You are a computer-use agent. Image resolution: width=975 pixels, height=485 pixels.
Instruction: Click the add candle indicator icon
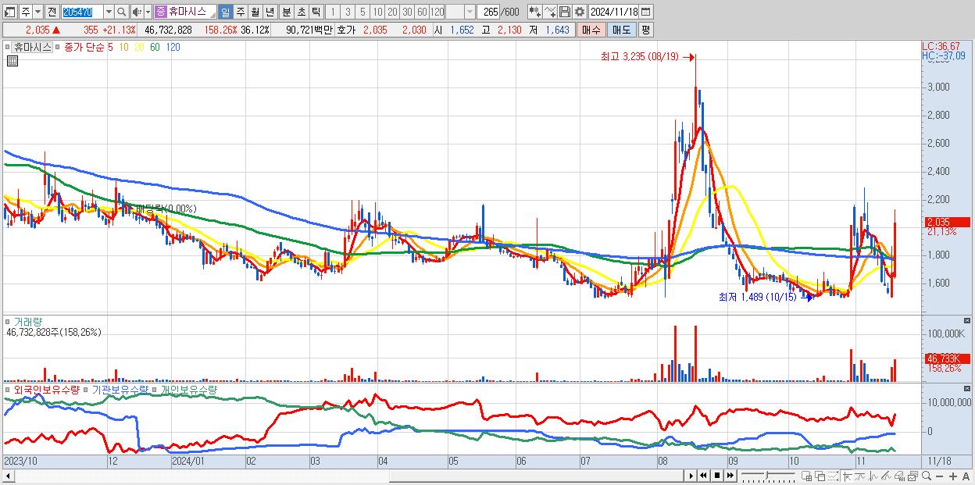[x=534, y=12]
